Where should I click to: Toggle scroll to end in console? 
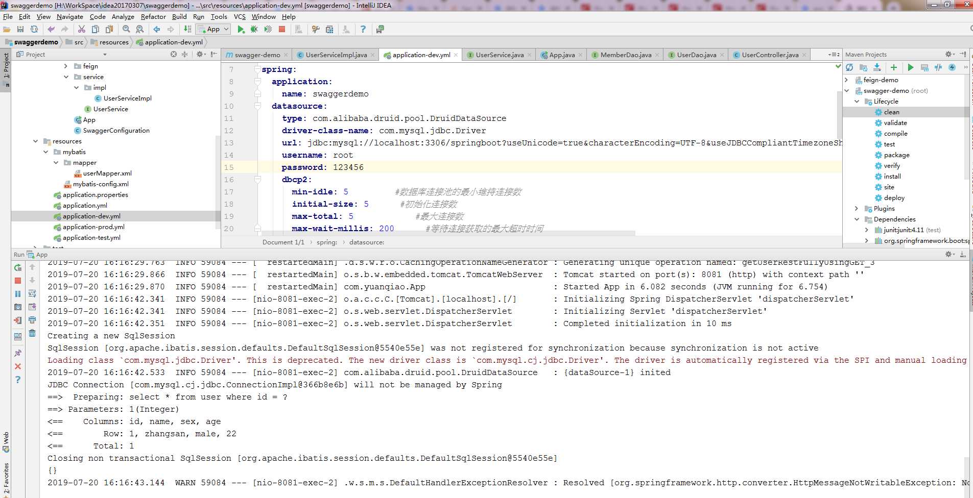click(x=32, y=307)
